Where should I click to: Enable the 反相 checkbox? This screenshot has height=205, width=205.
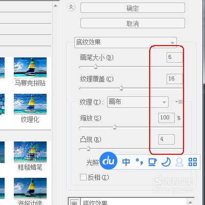[83, 177]
